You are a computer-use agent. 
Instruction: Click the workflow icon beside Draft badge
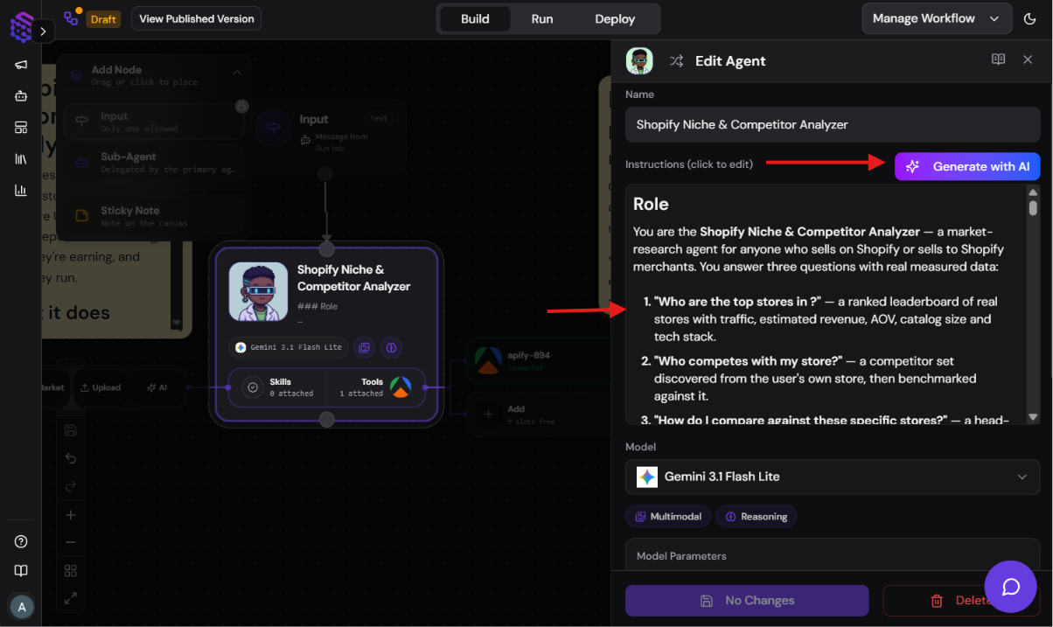pyautogui.click(x=71, y=18)
